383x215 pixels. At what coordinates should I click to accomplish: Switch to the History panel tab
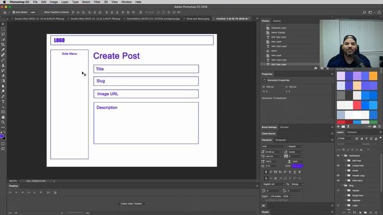tap(266, 21)
